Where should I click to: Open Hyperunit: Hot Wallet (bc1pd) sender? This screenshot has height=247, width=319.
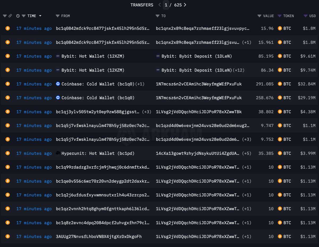(98, 153)
